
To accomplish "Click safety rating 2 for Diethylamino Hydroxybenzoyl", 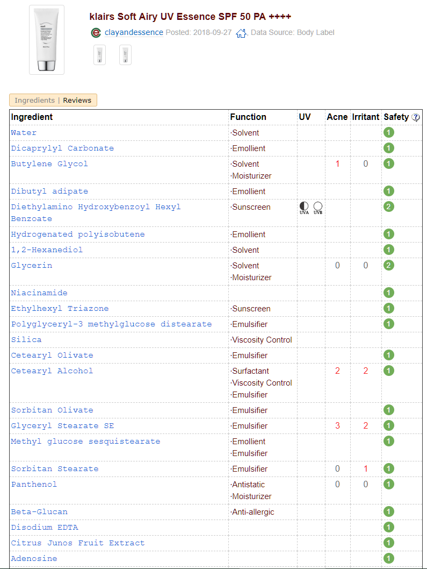I will [388, 207].
